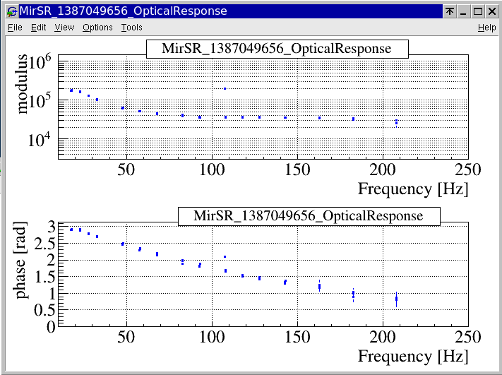Open the Tools menu
The image size is (502, 375).
click(131, 28)
